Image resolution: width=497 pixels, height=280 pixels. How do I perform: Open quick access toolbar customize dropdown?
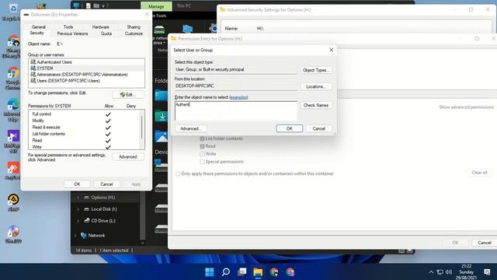[103, 5]
